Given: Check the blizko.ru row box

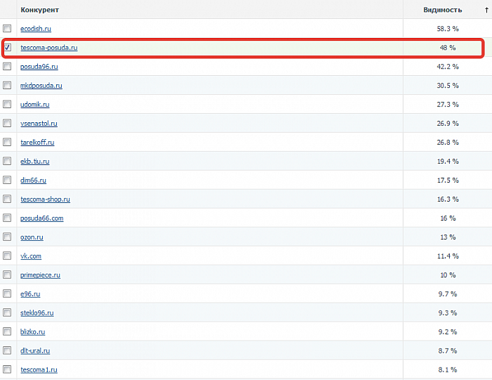Looking at the screenshot, I should (7, 332).
